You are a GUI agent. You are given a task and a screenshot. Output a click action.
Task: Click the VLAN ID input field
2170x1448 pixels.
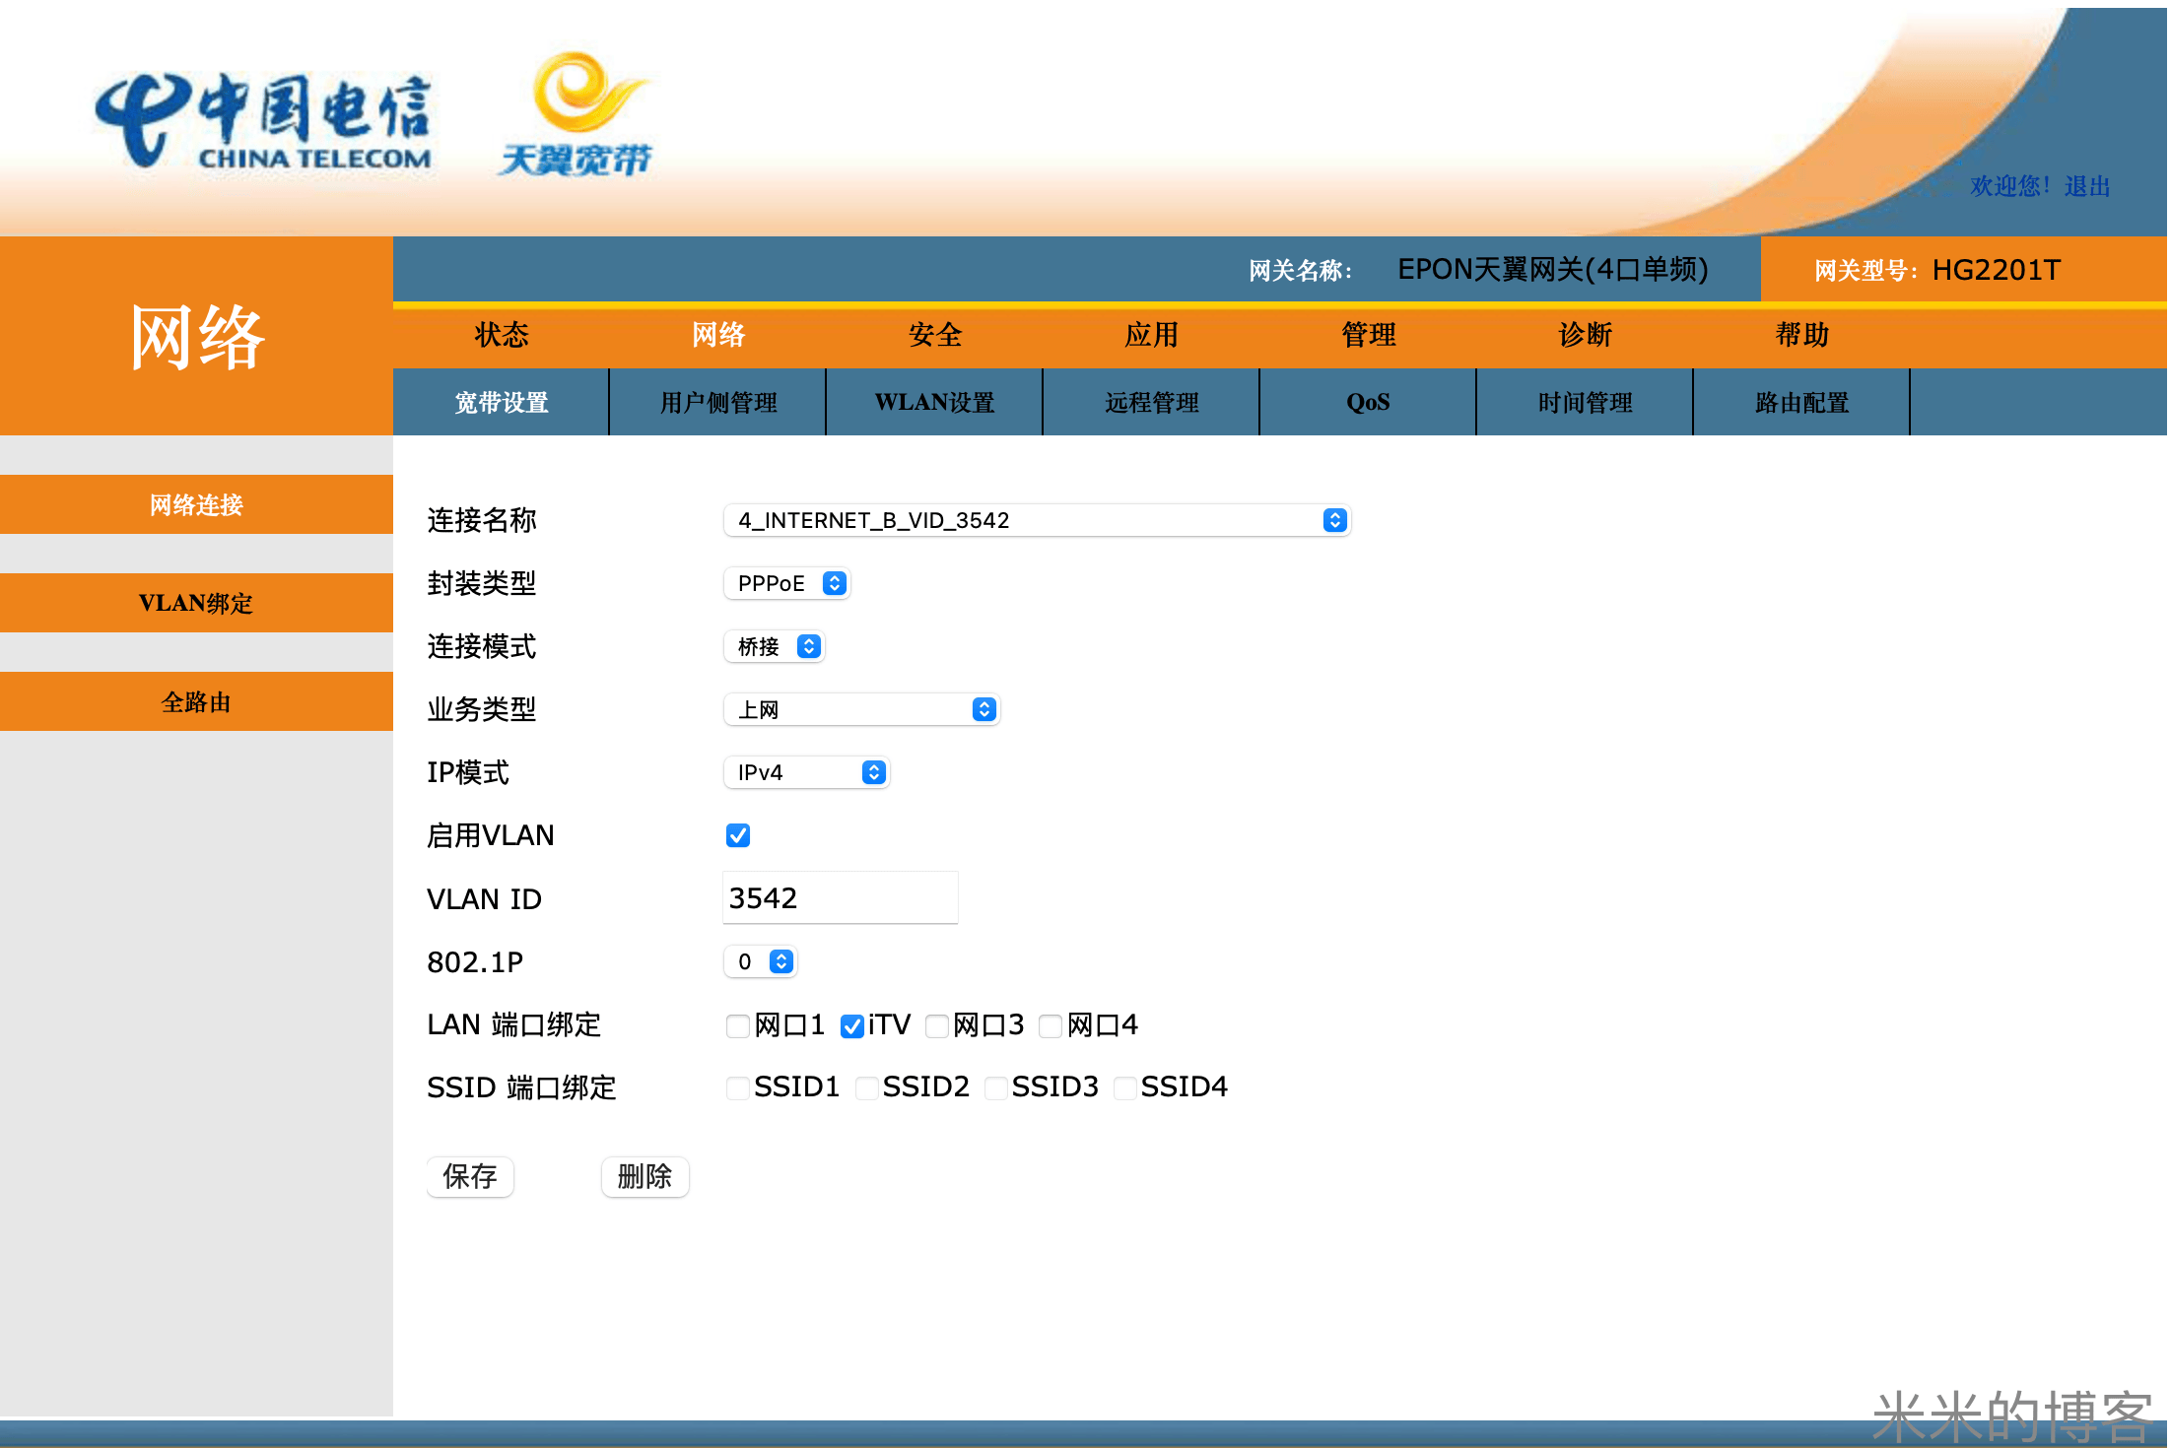click(840, 897)
